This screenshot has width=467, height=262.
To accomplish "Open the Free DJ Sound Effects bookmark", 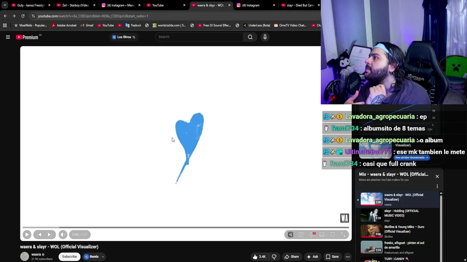I will point(215,25).
